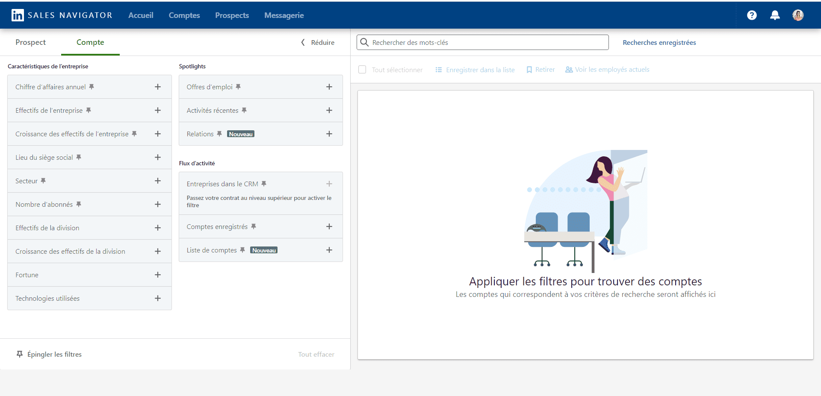Open Prospects in top navigation

coord(232,15)
